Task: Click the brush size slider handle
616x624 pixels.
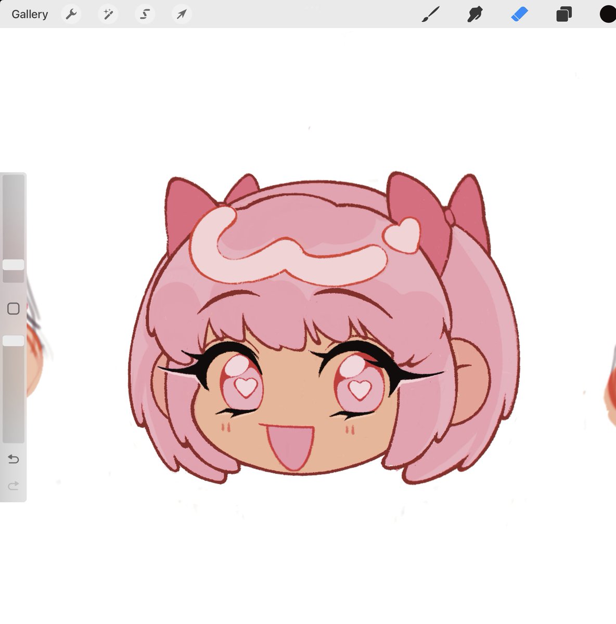Action: [x=14, y=265]
